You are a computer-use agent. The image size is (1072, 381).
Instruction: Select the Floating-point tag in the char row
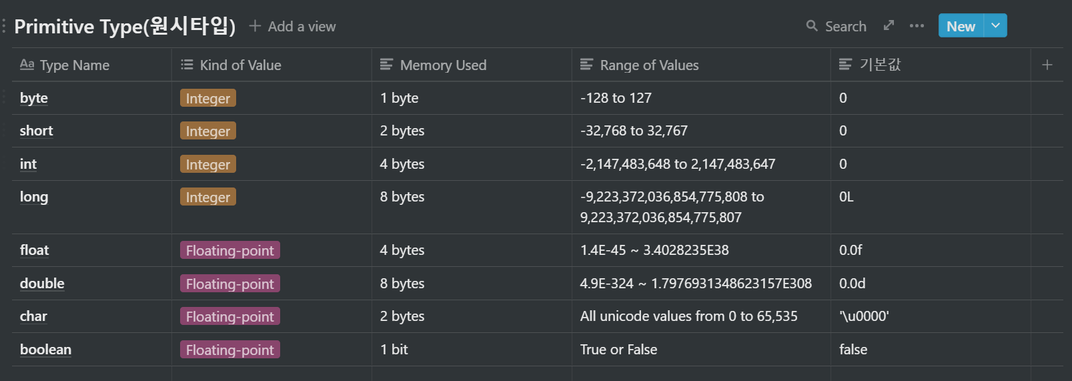pyautogui.click(x=229, y=317)
